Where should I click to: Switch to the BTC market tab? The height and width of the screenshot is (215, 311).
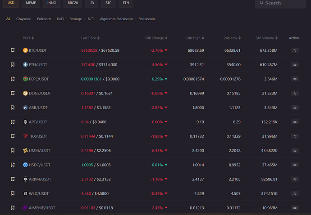108,3
